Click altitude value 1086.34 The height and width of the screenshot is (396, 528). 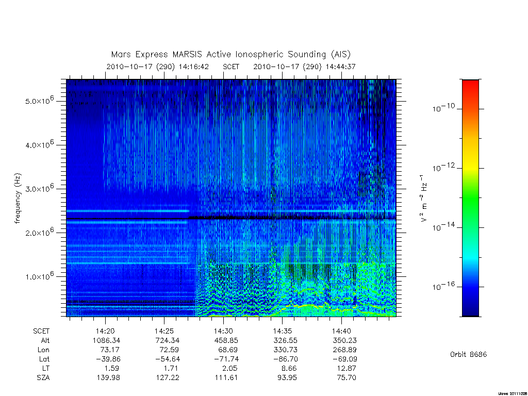106,340
